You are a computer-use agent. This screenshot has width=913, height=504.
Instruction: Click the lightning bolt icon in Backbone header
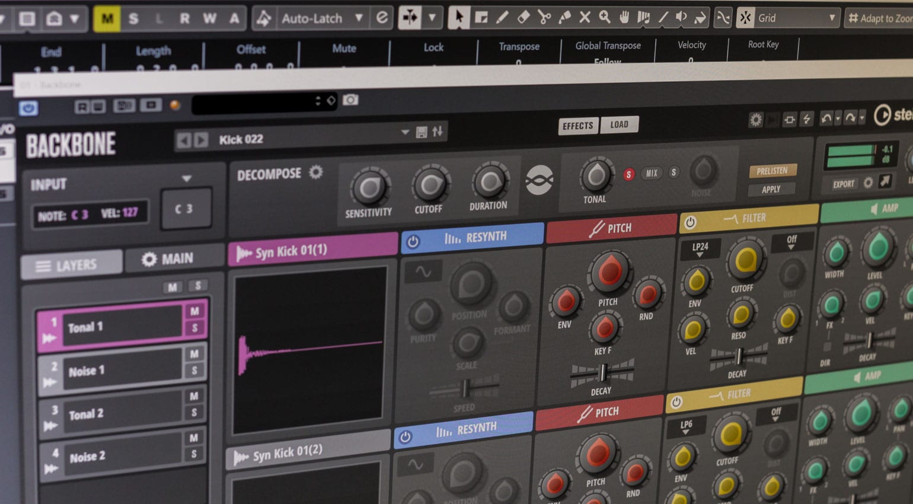point(807,119)
